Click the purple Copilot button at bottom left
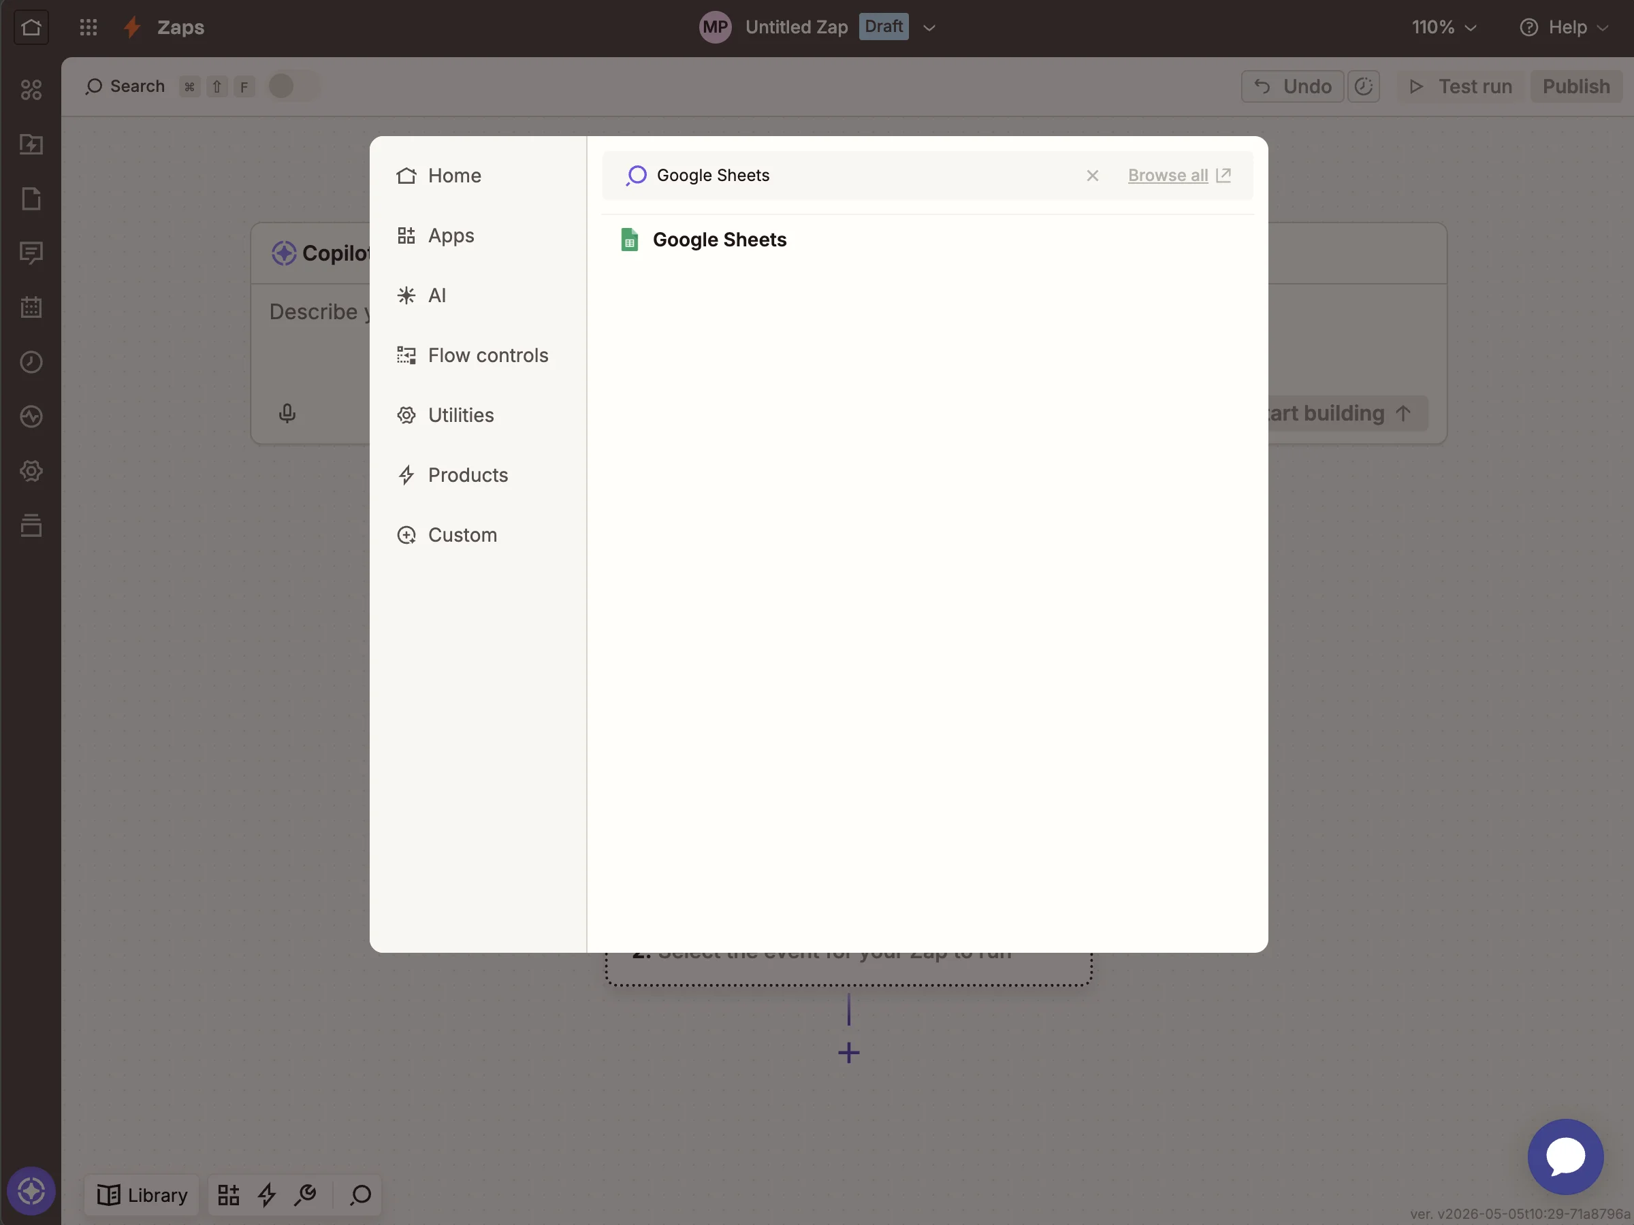Image resolution: width=1634 pixels, height=1225 pixels. 31,1190
